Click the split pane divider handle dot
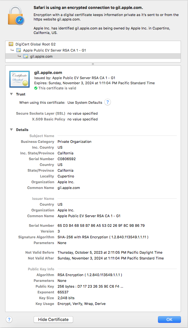The height and width of the screenshot is (328, 188). tap(93, 64)
